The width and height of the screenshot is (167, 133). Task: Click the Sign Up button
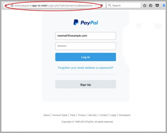[x=86, y=84]
